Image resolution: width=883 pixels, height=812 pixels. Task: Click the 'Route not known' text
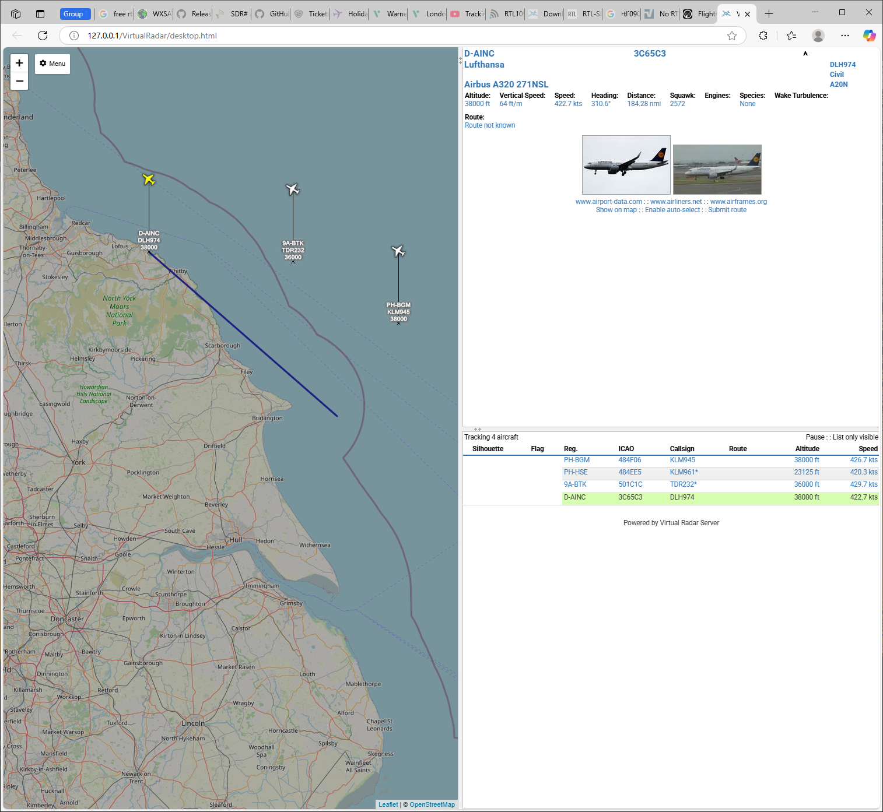tap(490, 125)
